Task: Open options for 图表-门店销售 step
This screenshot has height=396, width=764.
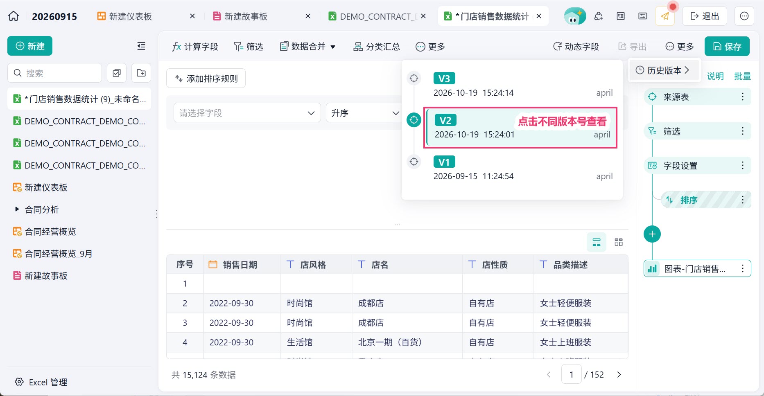Action: (x=743, y=269)
